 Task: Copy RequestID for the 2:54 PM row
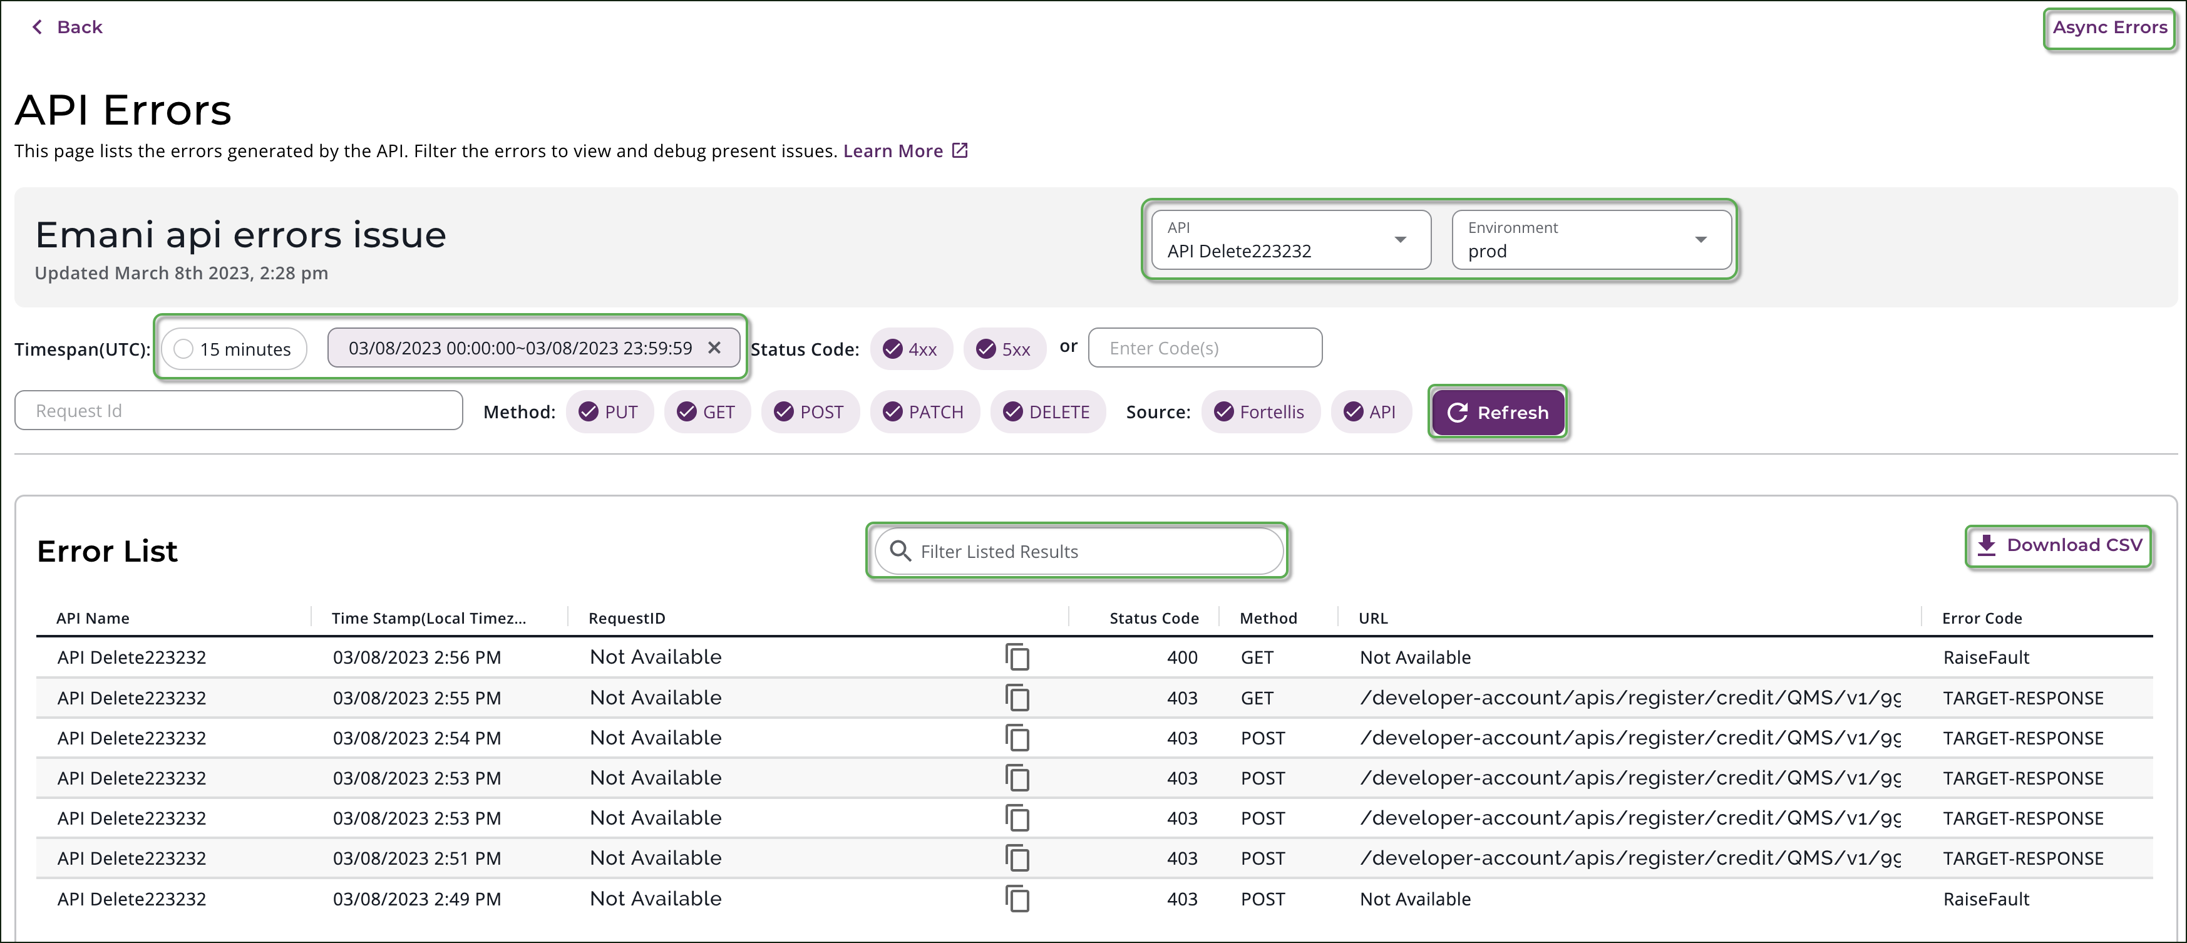point(1017,738)
